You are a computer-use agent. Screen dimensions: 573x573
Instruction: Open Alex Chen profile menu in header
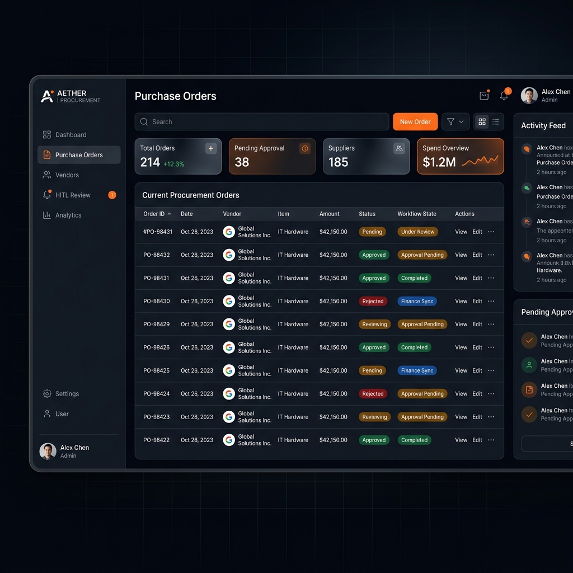coord(547,95)
